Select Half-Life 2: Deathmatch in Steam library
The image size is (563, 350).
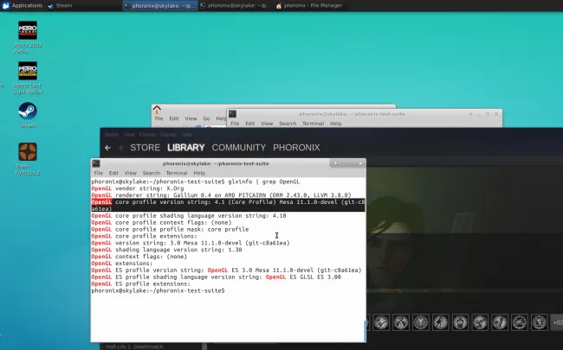tap(134, 347)
